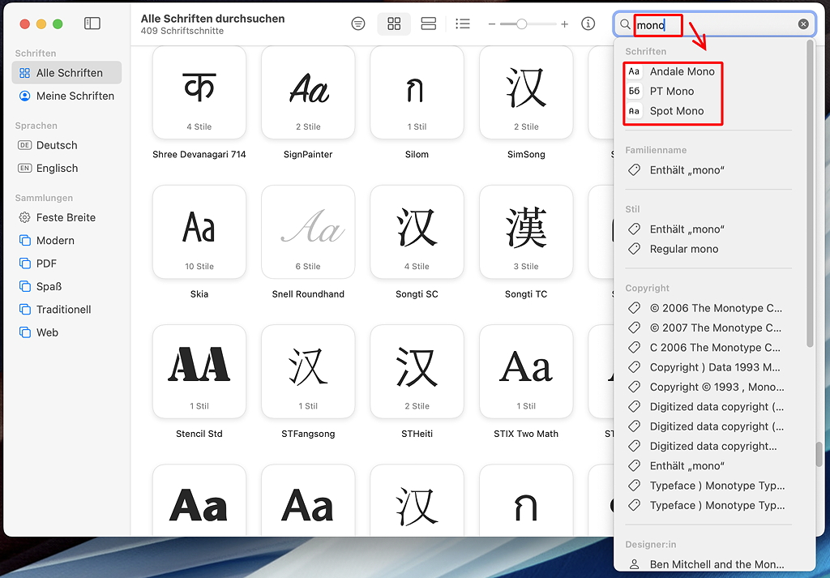
Task: Switch to the stacked sample view
Action: tap(428, 24)
